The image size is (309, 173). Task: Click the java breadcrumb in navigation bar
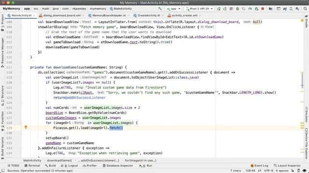coord(56,9)
